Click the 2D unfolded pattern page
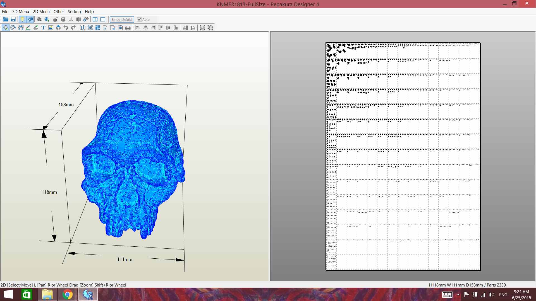Screen dimensions: 536x301 pos(403,156)
